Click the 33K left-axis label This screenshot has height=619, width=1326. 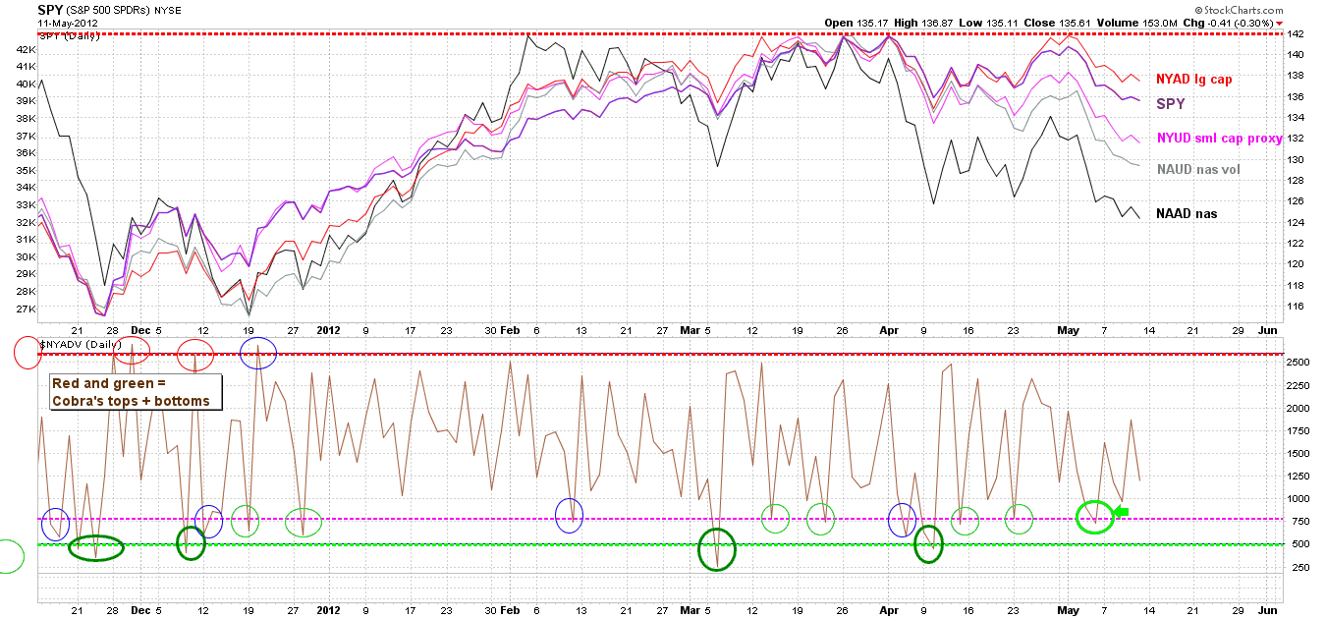coord(26,205)
